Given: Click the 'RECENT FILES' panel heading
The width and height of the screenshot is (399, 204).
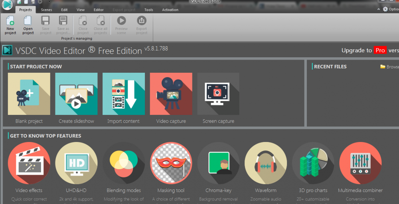Looking at the screenshot, I should click(x=330, y=66).
